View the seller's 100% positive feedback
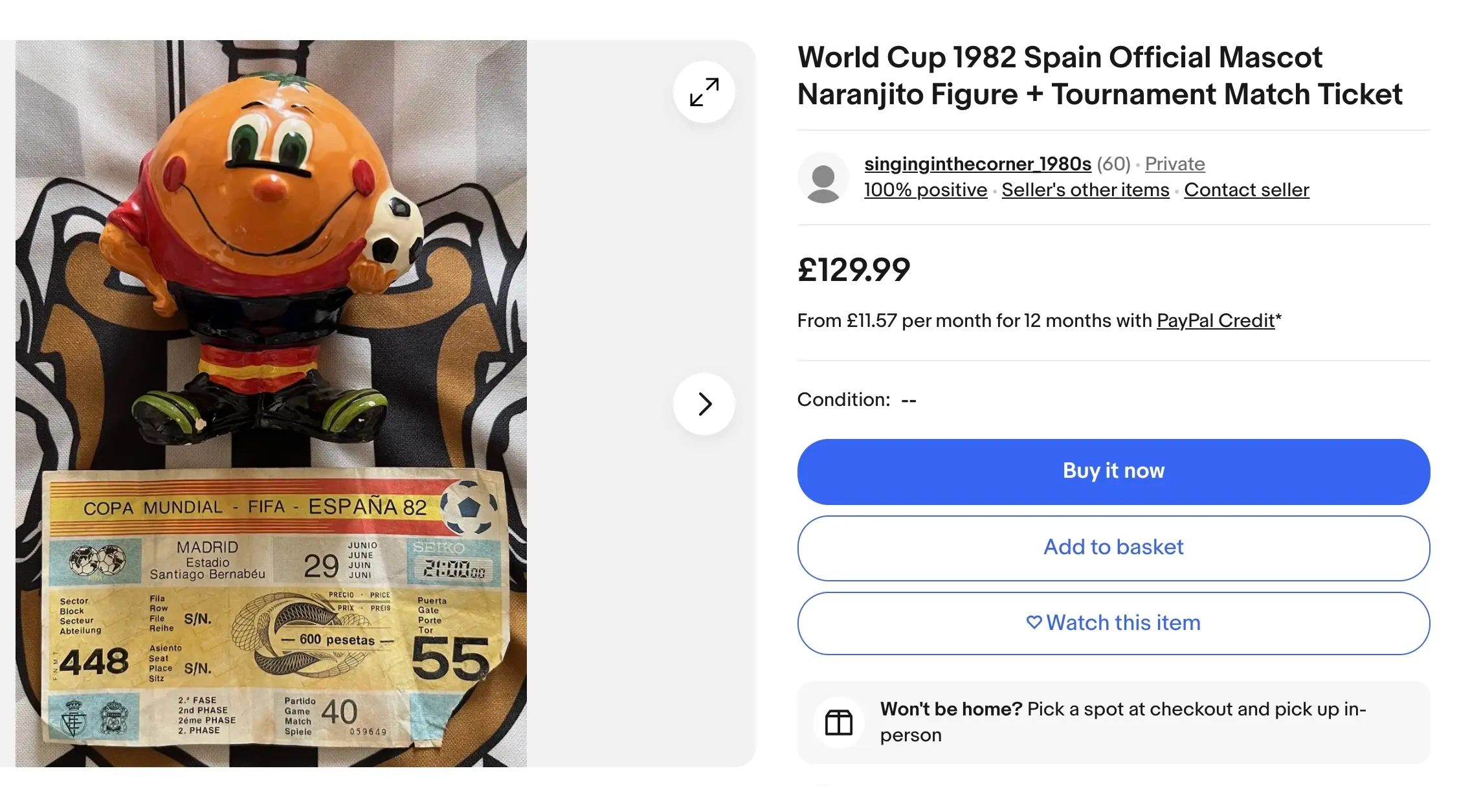 point(925,190)
